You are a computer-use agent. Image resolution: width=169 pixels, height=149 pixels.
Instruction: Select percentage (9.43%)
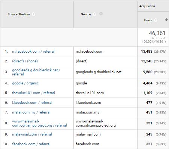point(161,83)
